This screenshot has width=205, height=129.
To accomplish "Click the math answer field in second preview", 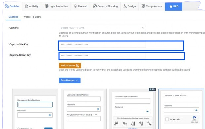I will [x=84, y=119].
